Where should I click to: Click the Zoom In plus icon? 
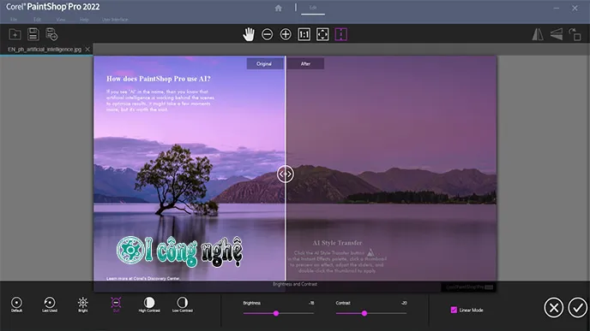click(286, 34)
